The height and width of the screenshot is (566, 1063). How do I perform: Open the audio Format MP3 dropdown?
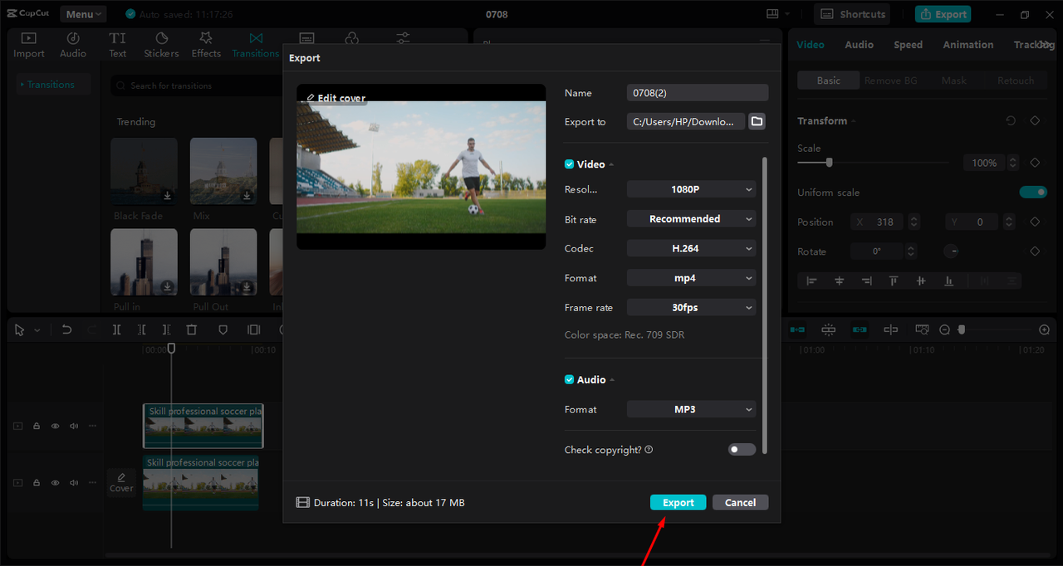tap(691, 409)
